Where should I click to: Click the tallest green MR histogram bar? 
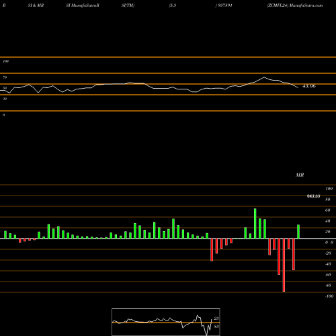coord(255,224)
